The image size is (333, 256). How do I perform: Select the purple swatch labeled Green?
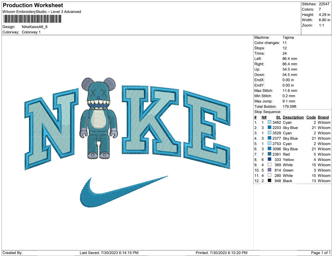[269, 170]
